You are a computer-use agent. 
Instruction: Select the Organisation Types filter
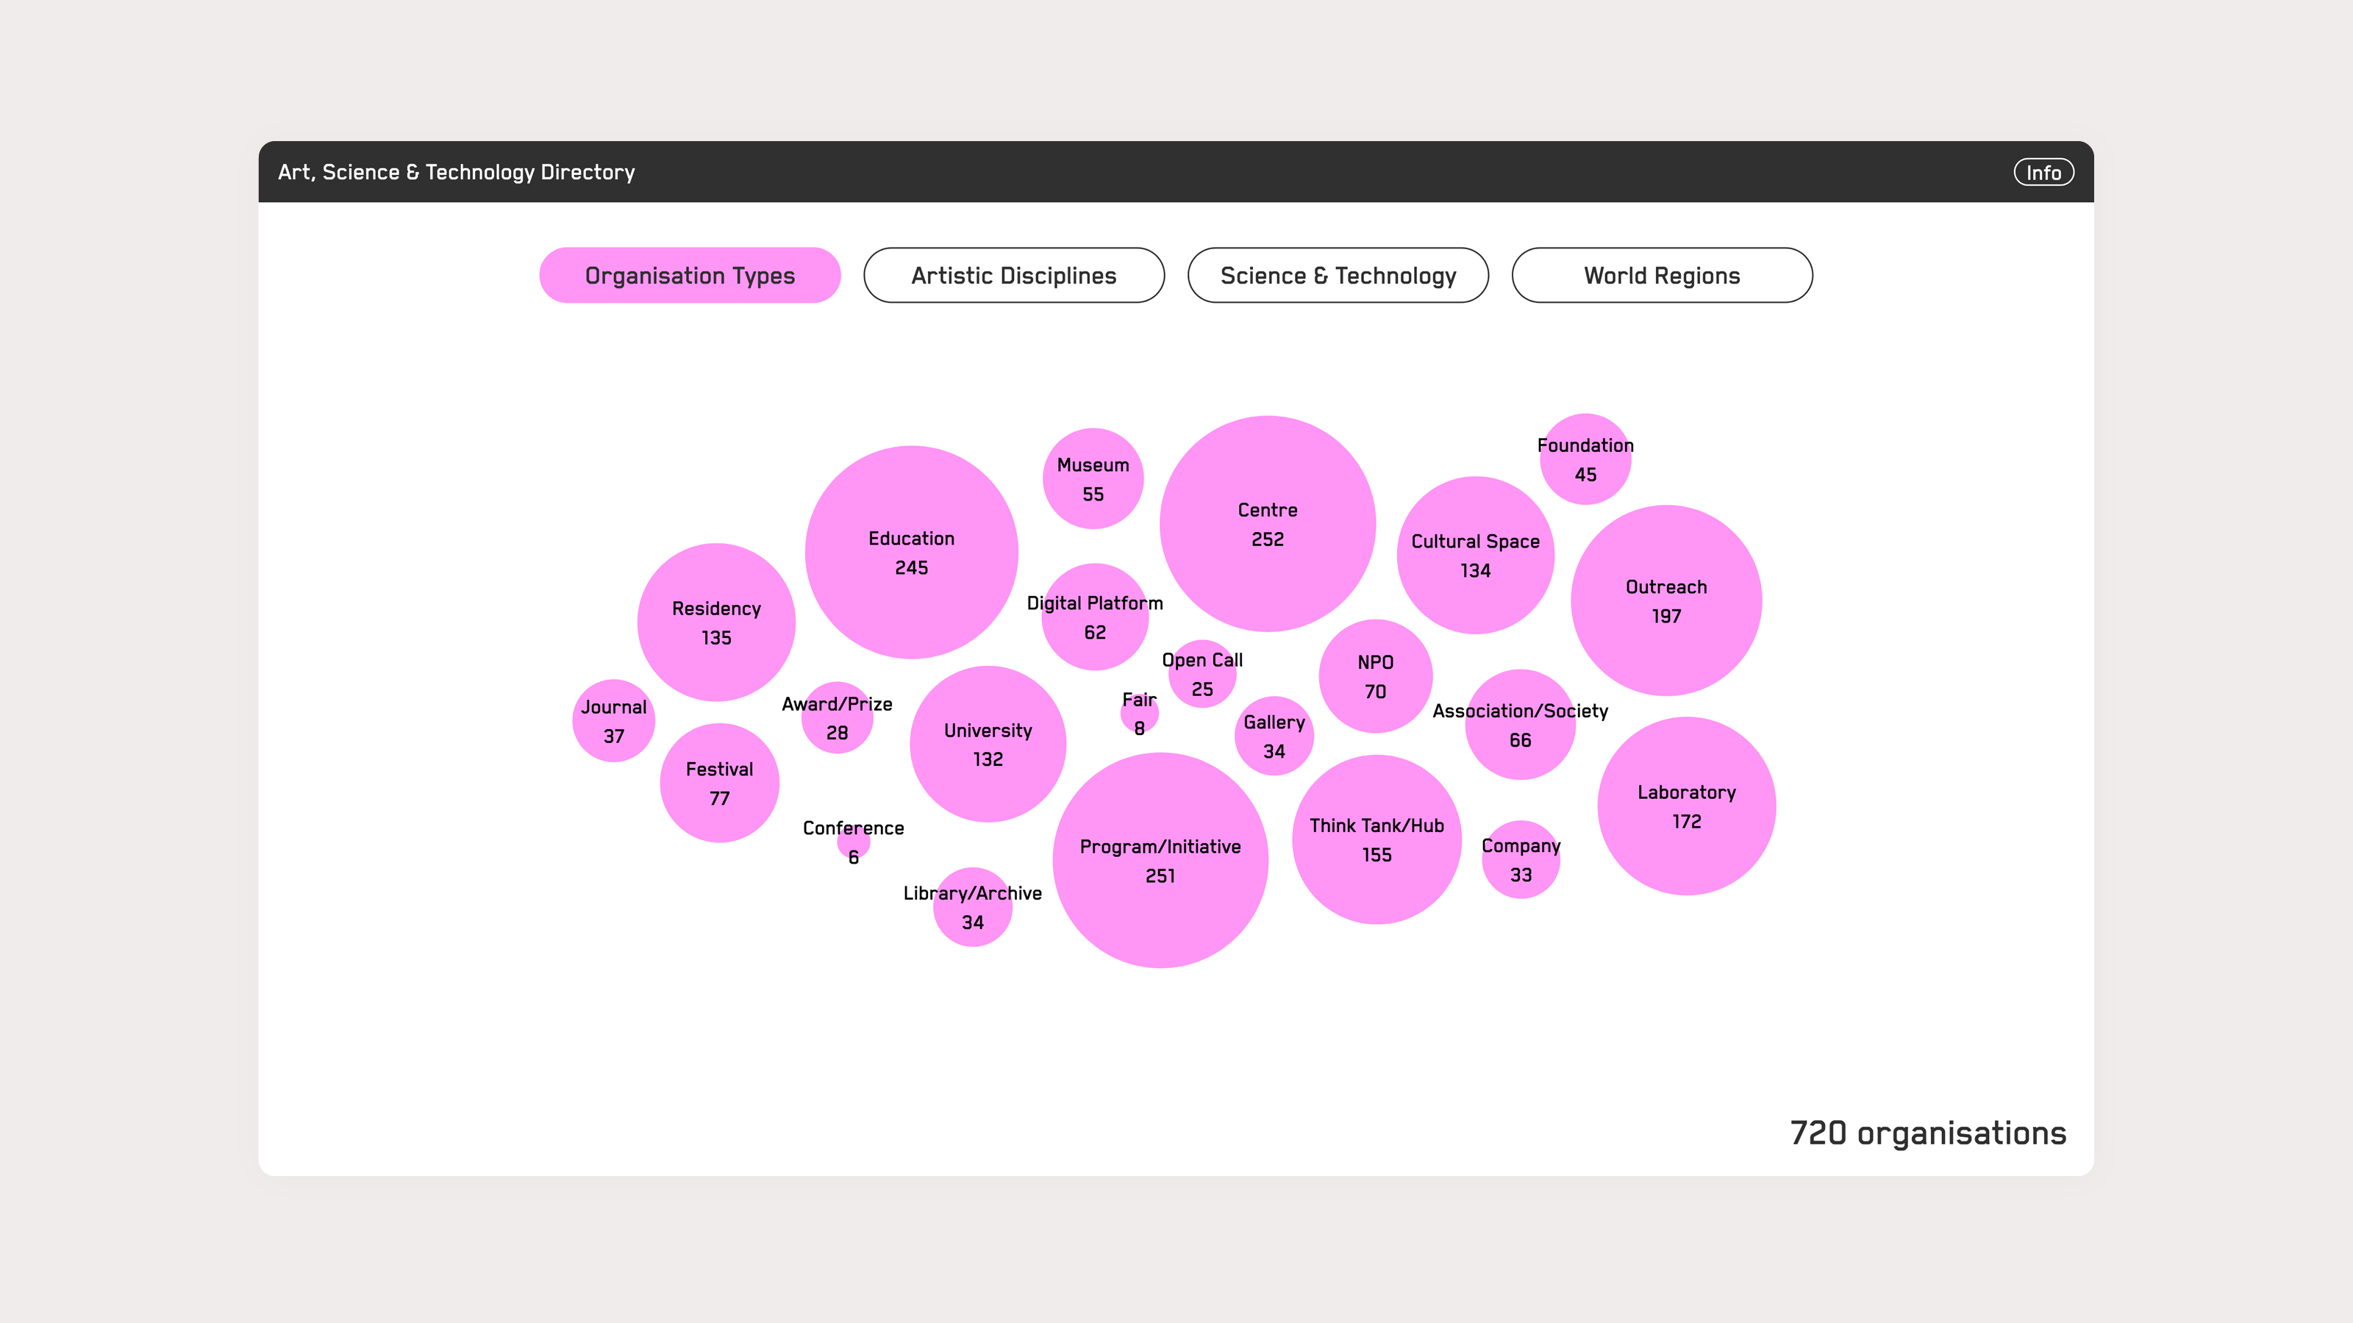[689, 275]
